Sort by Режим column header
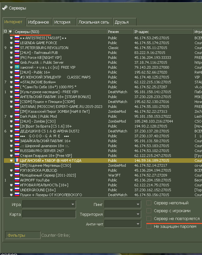Viewport: 202px width, 255px height. (120, 32)
